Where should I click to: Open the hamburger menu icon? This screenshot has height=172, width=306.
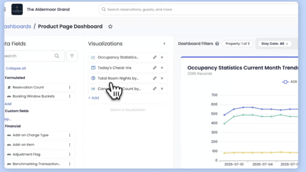5,9
